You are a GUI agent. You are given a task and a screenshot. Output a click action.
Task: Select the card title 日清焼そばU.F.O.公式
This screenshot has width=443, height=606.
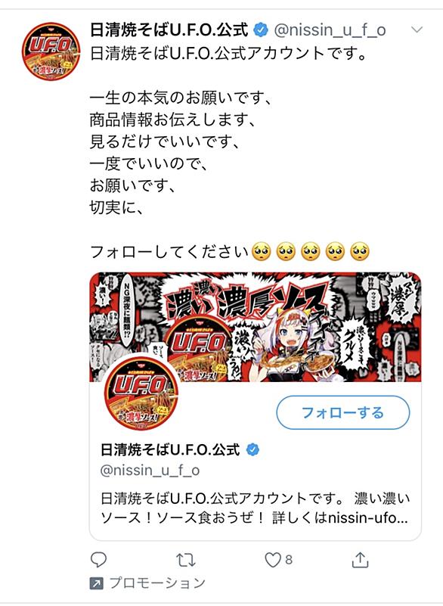pyautogui.click(x=170, y=450)
